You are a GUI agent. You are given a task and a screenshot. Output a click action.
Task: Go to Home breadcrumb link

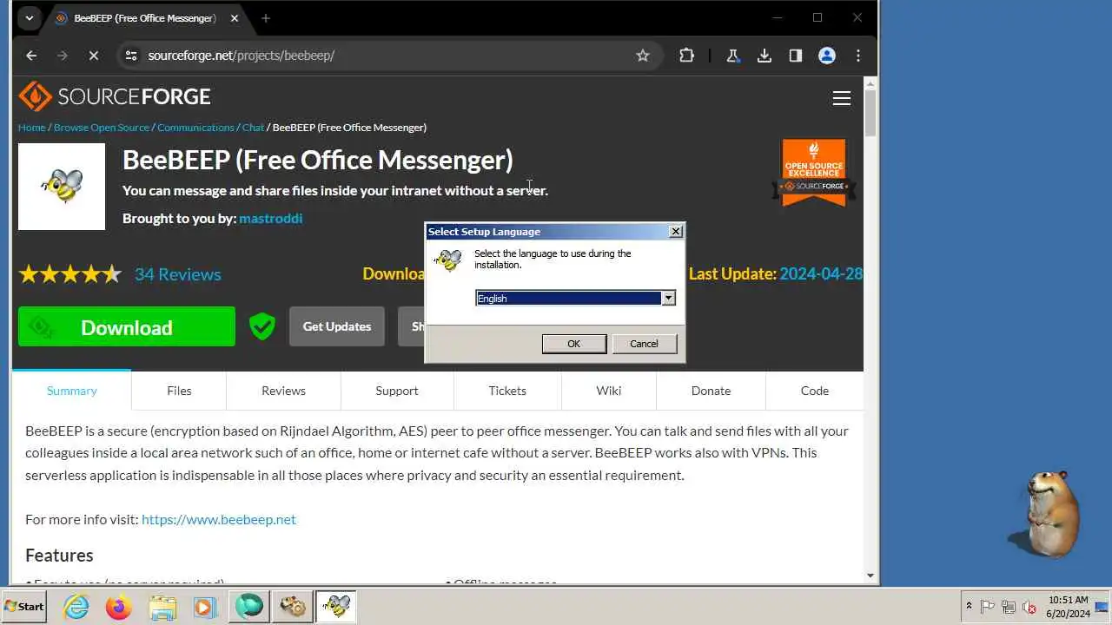pyautogui.click(x=31, y=127)
